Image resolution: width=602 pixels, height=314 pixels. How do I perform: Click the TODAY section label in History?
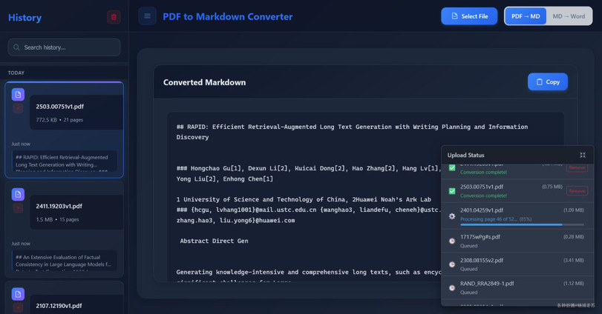pyautogui.click(x=16, y=73)
